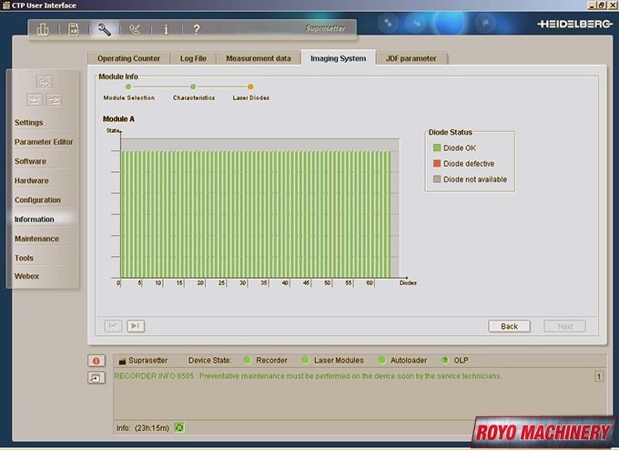Click the red alert messages icon
This screenshot has height=450, width=619.
click(x=96, y=360)
